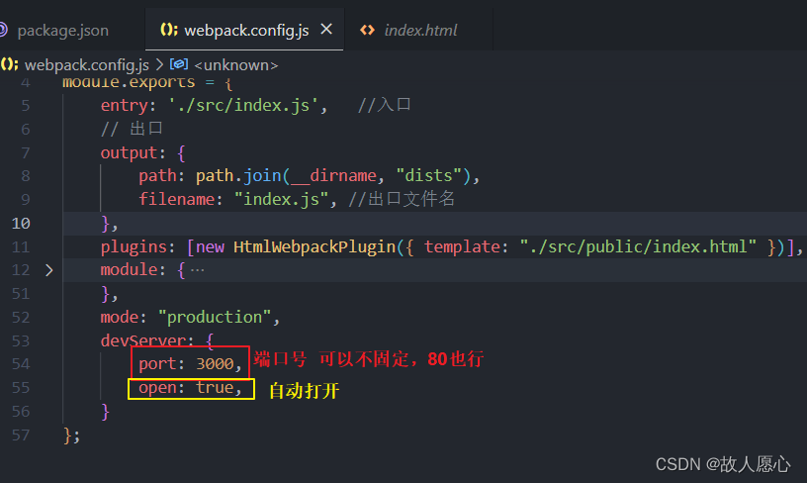Viewport: 807px width, 483px height.
Task: Click line number 54 in the gutter
Action: point(21,364)
